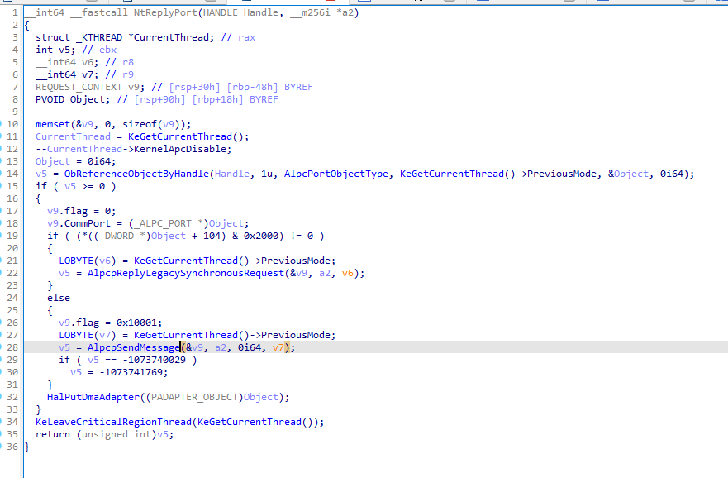Select the orange v6 argument on line 22
728x478 pixels.
tap(348, 273)
